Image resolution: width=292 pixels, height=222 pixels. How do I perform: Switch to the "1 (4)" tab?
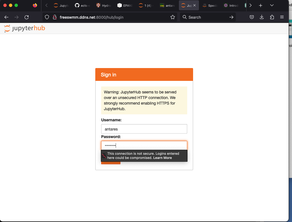(146, 6)
